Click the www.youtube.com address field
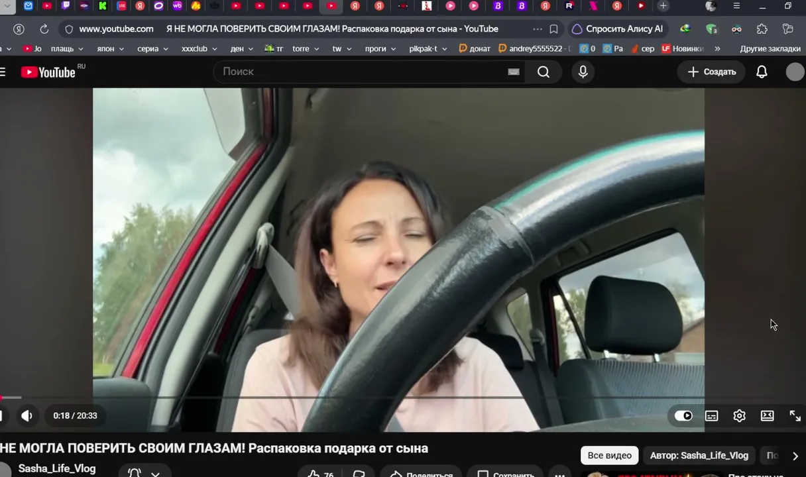 [x=116, y=29]
